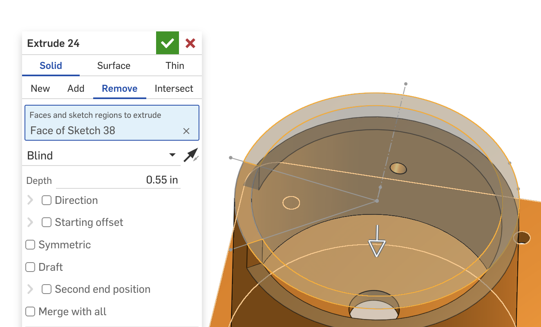
Task: Focus the Faces and sketch regions selection box
Action: (112, 123)
